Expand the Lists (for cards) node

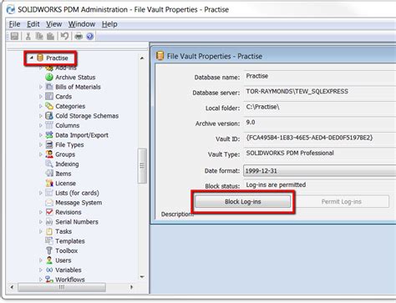click(41, 193)
